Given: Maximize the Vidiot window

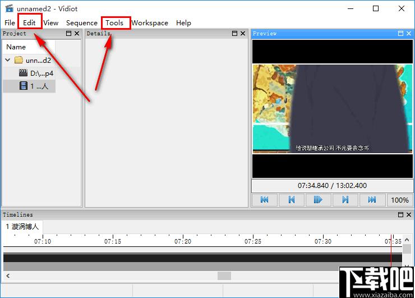Looking at the screenshot, I should 376,8.
